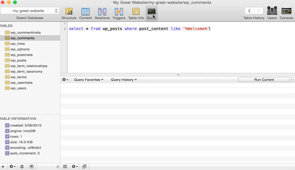The width and height of the screenshot is (295, 170).
Task: Select the wp_term_taxonomy table
Action: tap(26, 71)
